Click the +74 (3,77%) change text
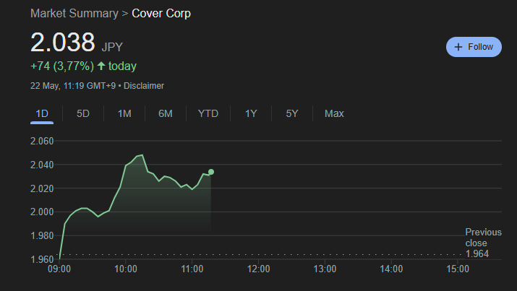 pos(62,66)
